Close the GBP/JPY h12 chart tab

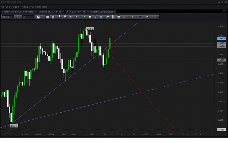[x=62, y=12]
